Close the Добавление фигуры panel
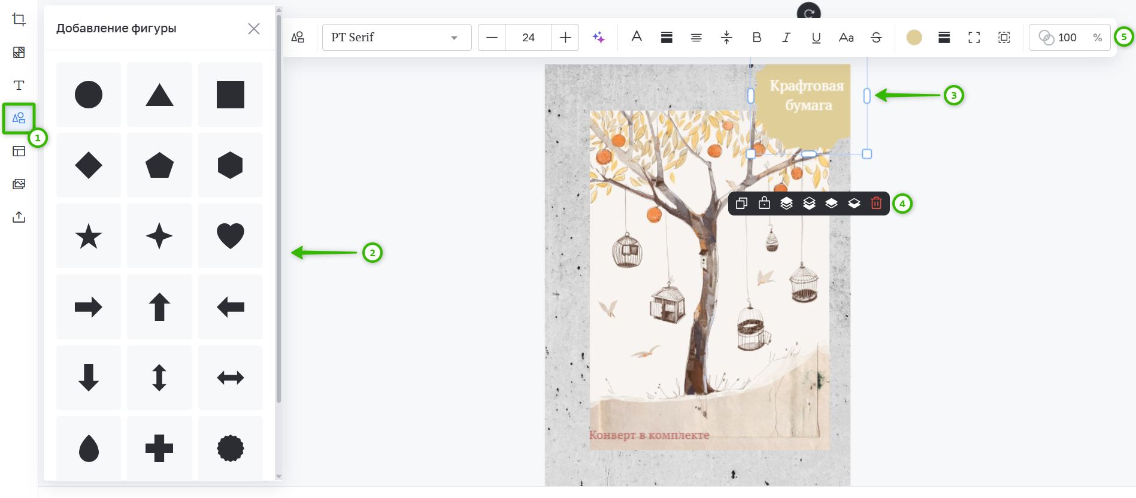Image resolution: width=1136 pixels, height=498 pixels. point(254,29)
